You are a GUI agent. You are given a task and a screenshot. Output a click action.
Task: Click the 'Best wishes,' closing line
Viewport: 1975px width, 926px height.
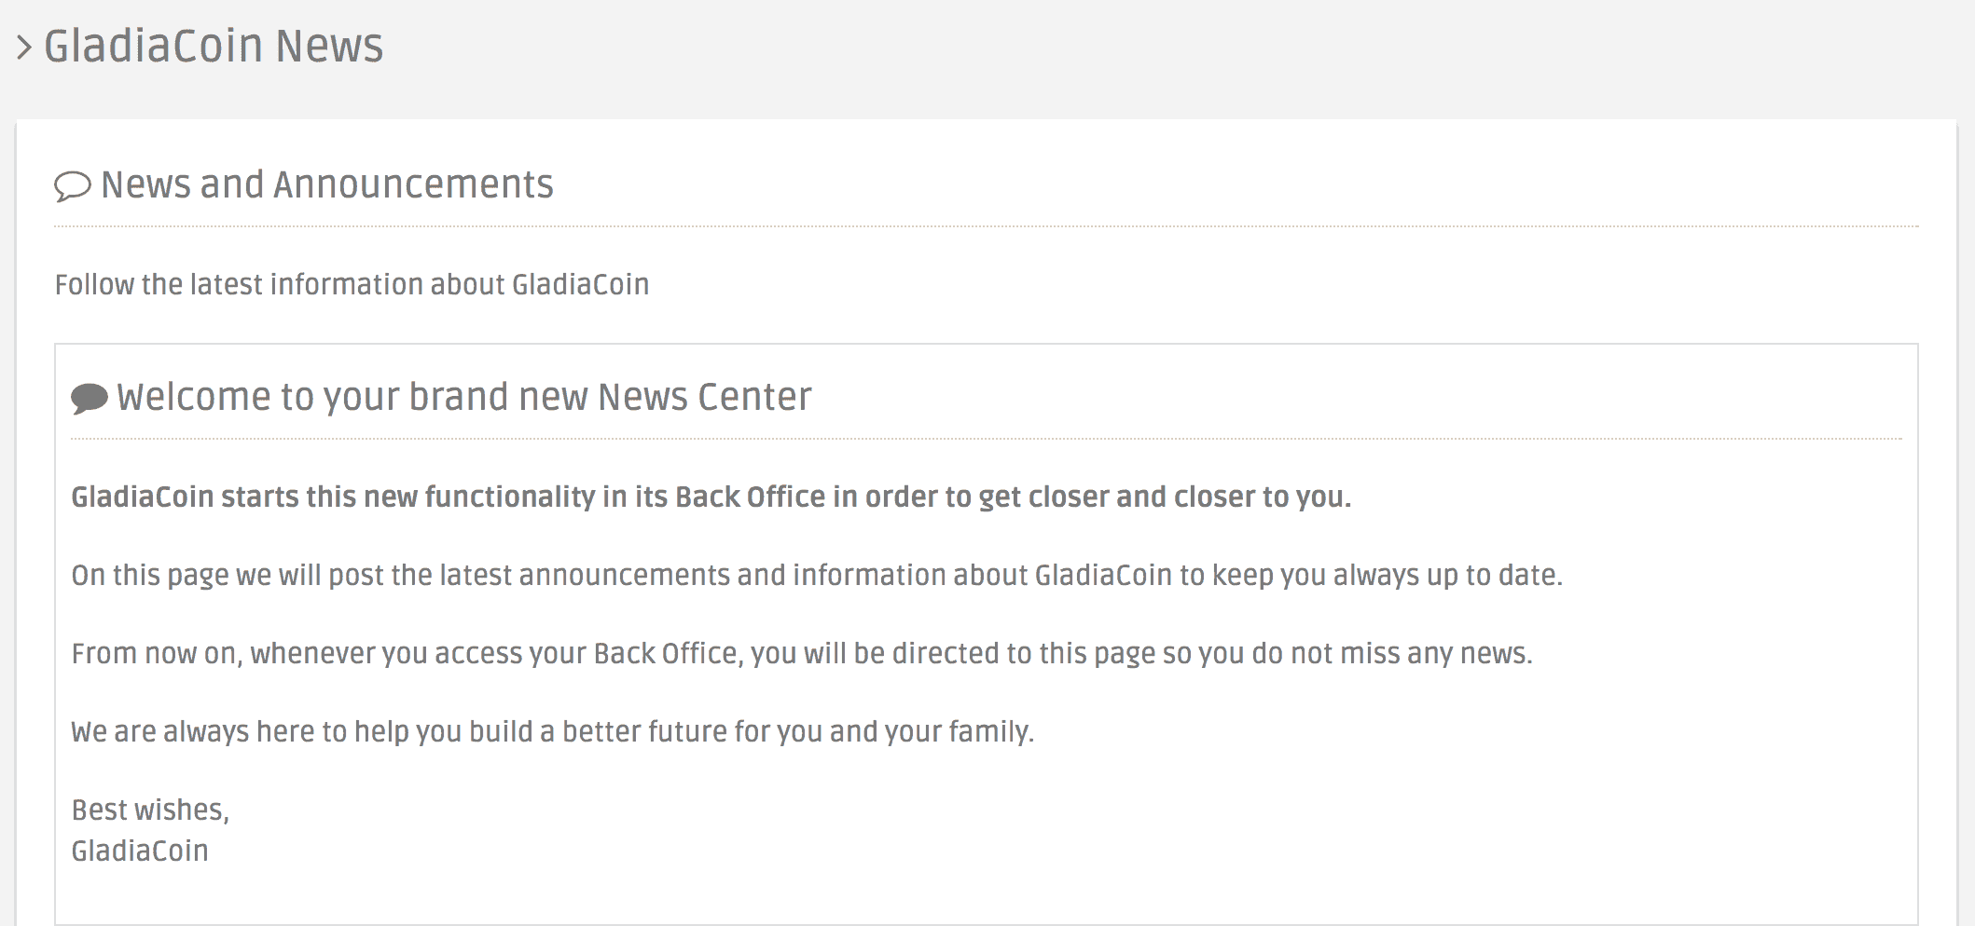click(150, 810)
